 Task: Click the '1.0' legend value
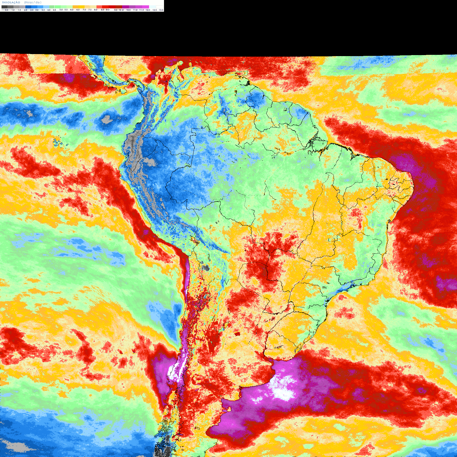(13, 10)
